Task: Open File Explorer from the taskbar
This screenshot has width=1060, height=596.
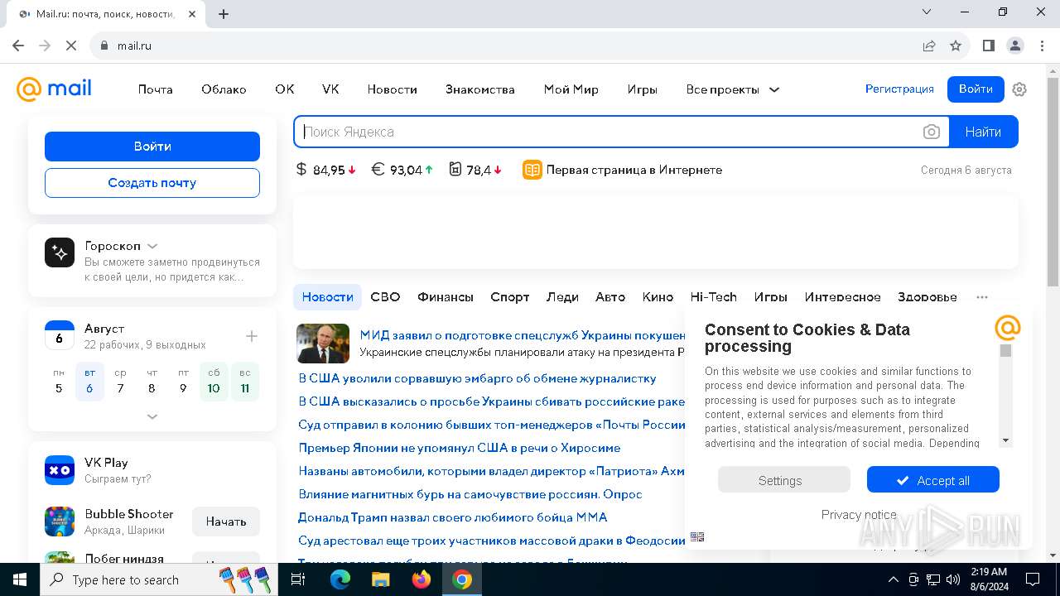Action: tap(380, 579)
